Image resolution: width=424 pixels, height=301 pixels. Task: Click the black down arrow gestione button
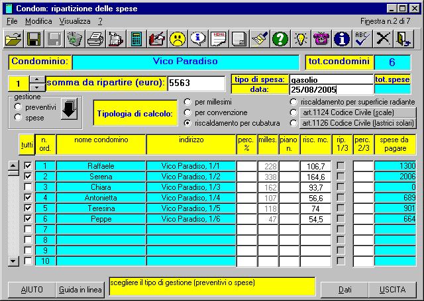69,109
